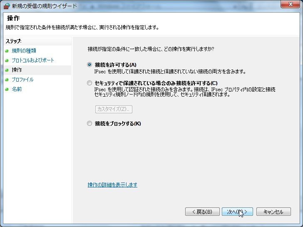
Task: Select 接続を許可する(A) radio button
Action: [89, 65]
